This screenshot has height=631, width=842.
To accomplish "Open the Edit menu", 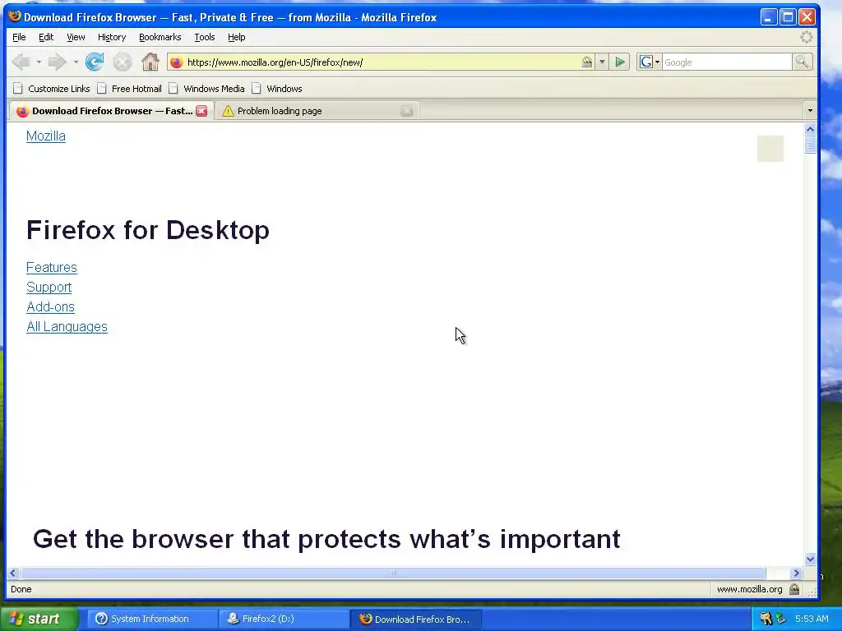I will [x=46, y=37].
